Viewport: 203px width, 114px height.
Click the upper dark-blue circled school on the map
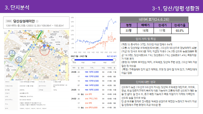pos(12,53)
